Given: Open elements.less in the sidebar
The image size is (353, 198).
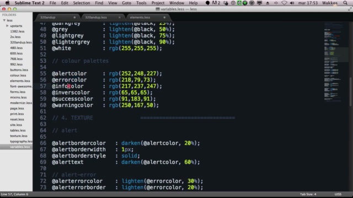Looking at the screenshot, I should [x=20, y=81].
